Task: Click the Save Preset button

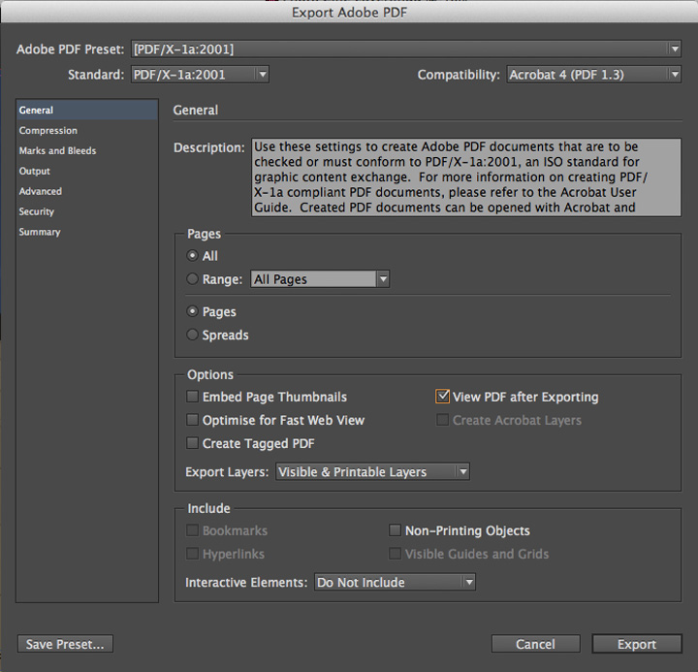Action: (x=65, y=644)
